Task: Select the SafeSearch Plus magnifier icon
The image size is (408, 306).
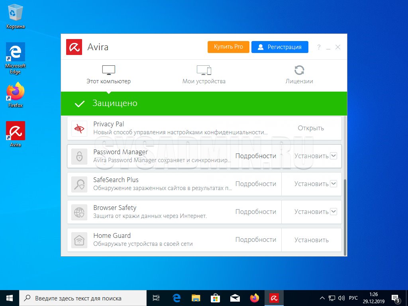Action: [x=79, y=184]
